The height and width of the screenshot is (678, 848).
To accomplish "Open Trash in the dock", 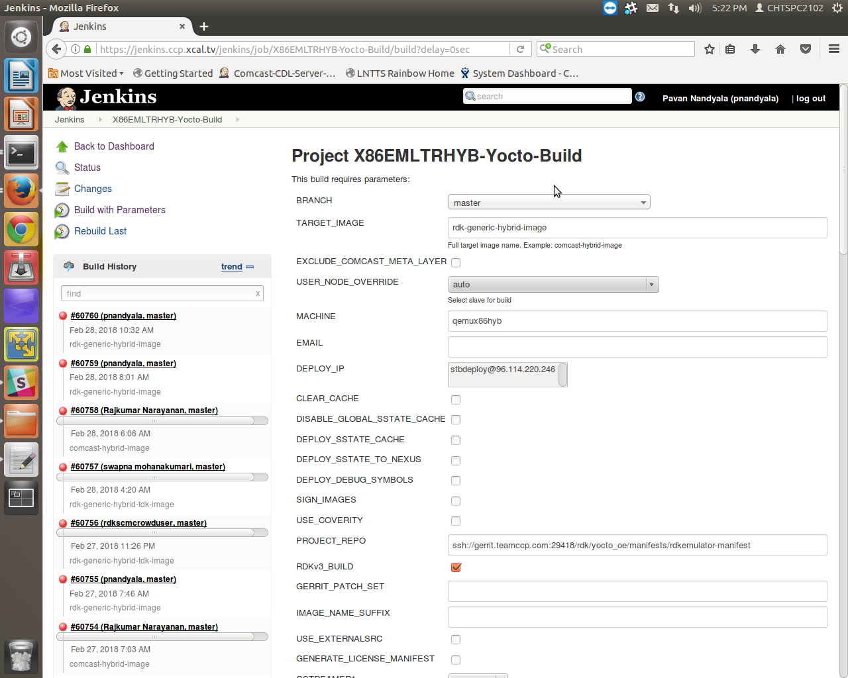I will (21, 655).
